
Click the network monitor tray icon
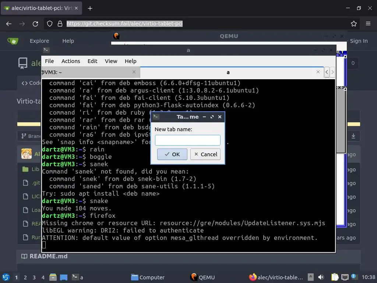pyautogui.click(x=345, y=277)
